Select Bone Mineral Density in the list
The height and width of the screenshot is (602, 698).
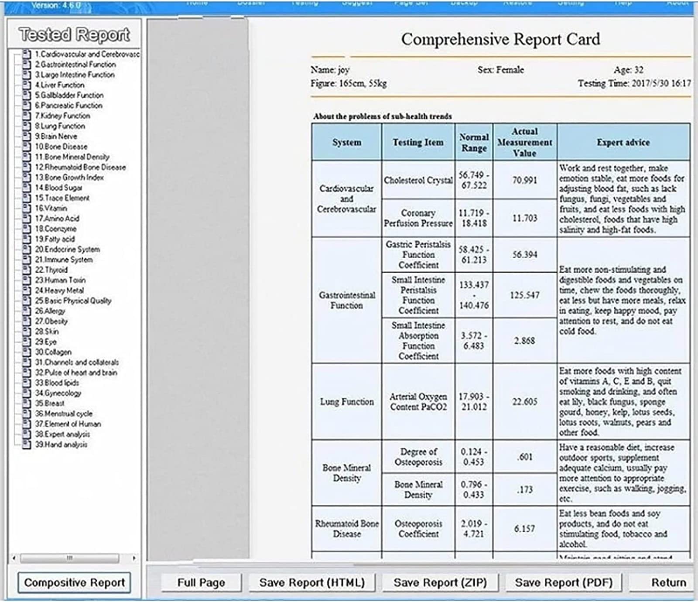coord(72,157)
